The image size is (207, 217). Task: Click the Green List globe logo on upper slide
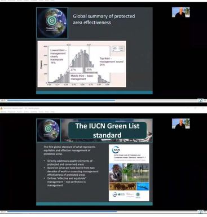tap(52, 23)
